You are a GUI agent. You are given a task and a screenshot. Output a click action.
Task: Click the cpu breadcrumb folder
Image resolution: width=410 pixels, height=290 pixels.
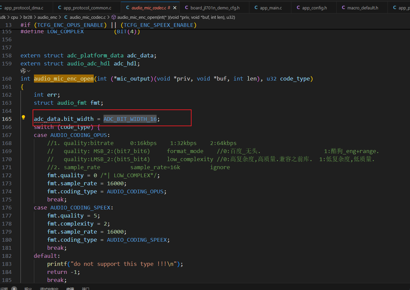pyautogui.click(x=14, y=17)
